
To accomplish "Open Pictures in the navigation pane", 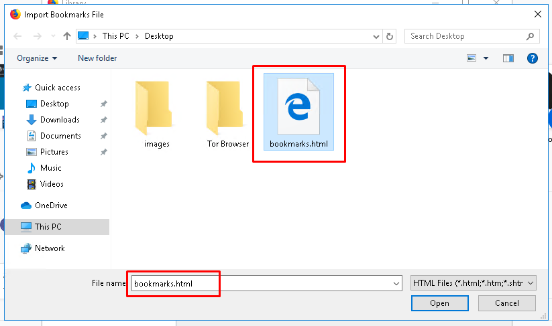I will [x=54, y=152].
